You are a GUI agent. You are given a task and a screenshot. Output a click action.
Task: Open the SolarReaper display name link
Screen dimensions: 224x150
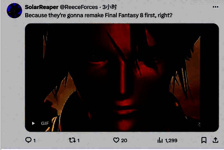point(41,7)
